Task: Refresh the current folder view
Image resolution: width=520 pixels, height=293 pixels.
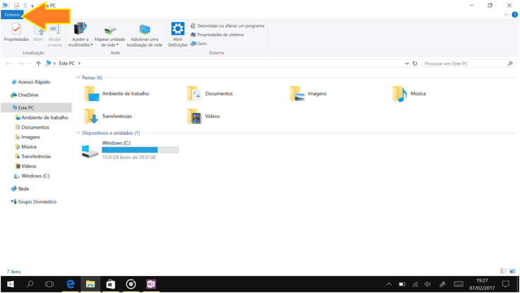Action: click(415, 64)
